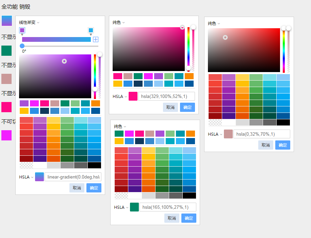Viewport: 311px width, 238px height.
Task: Open the gradient color trigger swatch at left
Action: 7,21
